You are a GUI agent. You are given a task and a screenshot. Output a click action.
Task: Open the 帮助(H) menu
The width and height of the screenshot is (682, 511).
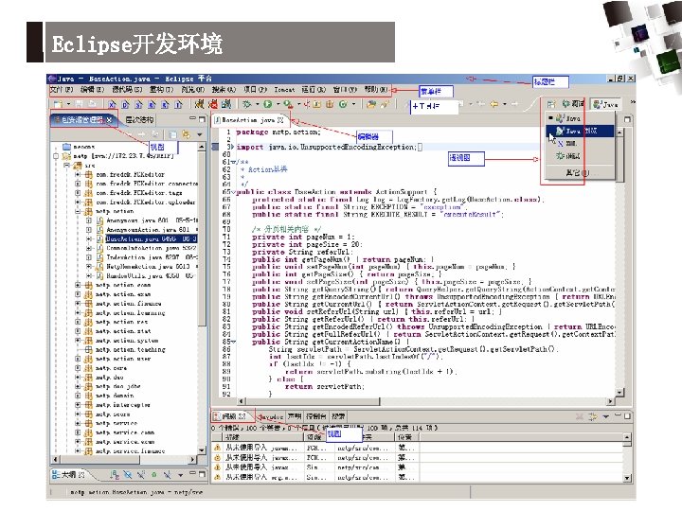coord(376,90)
